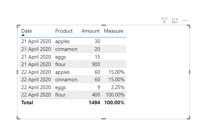Click 15.00% measure in apples row
This screenshot has width=214, height=134.
point(116,72)
